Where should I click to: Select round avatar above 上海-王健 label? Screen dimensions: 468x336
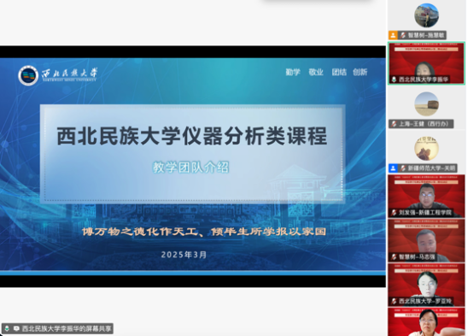click(x=426, y=104)
